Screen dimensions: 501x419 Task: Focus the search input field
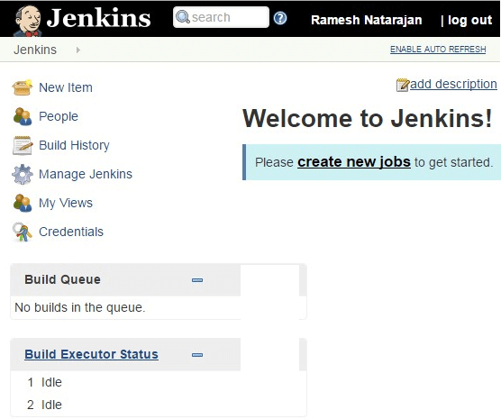221,17
